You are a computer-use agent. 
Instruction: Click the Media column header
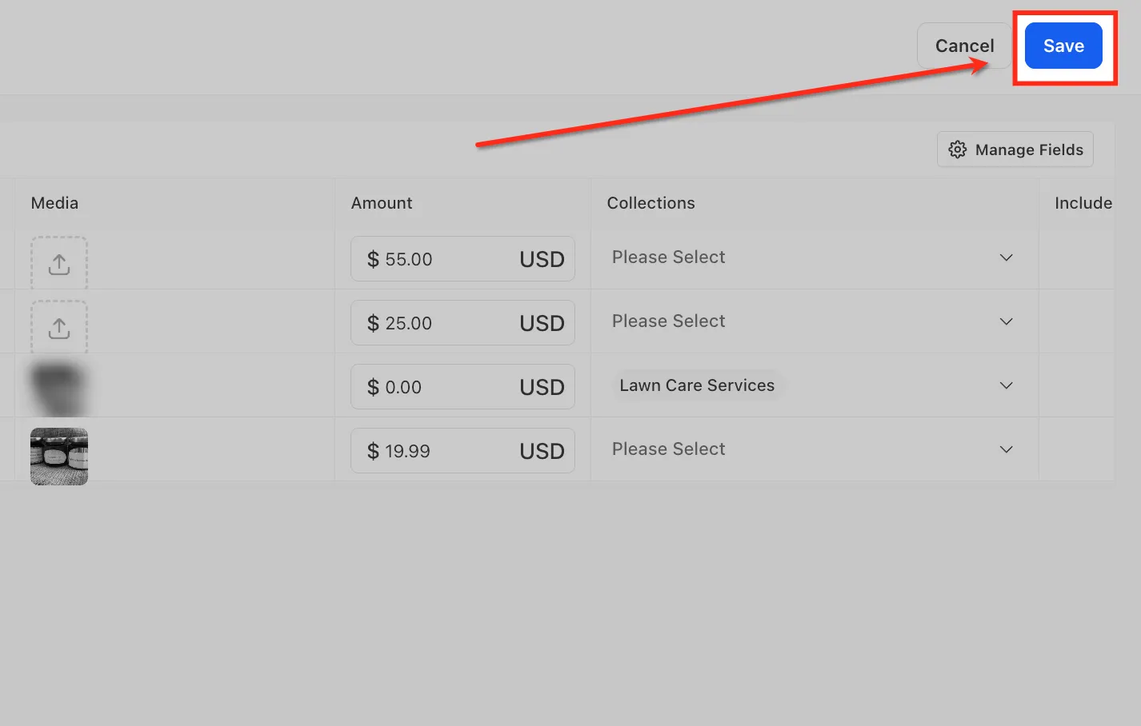pos(54,203)
